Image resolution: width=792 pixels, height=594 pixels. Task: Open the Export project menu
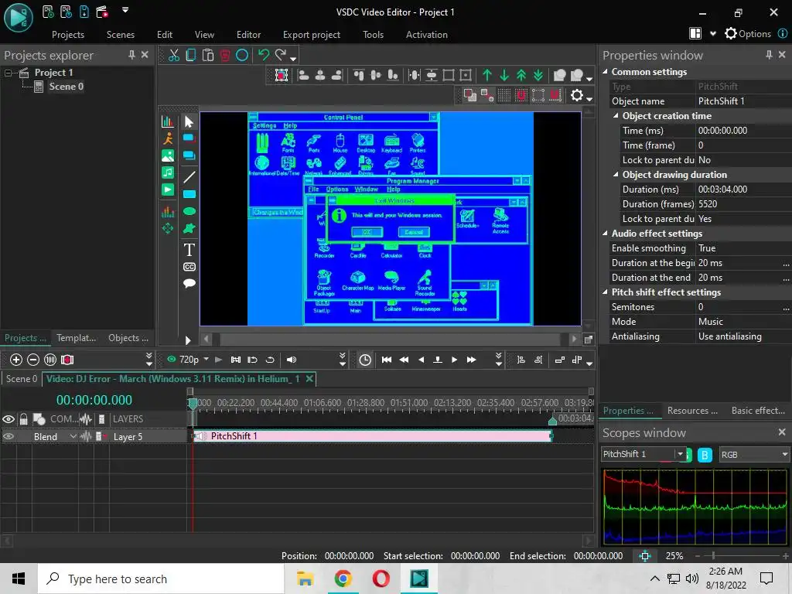click(x=312, y=35)
